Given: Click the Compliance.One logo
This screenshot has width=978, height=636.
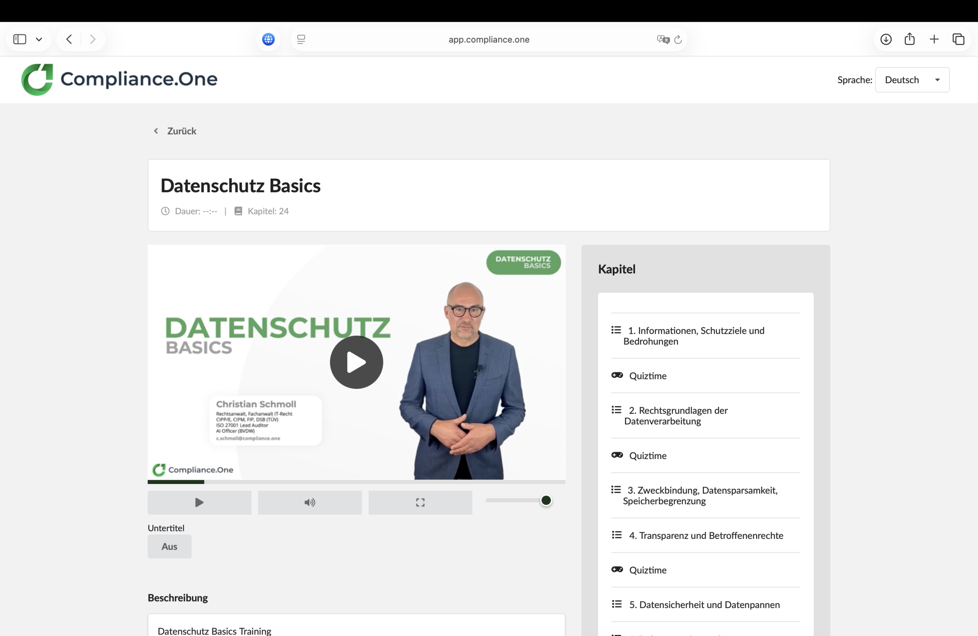Looking at the screenshot, I should point(119,79).
